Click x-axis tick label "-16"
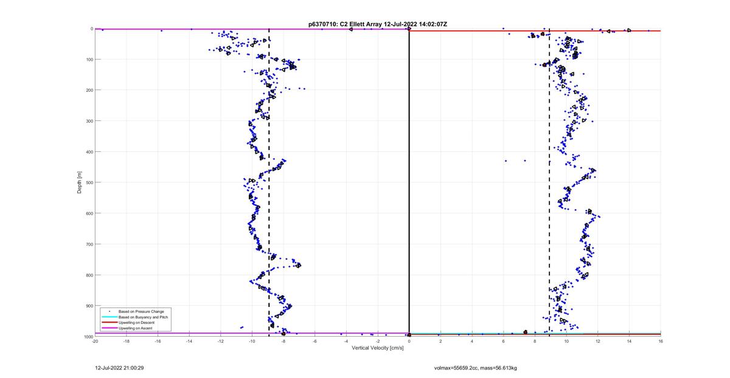 pyautogui.click(x=158, y=342)
